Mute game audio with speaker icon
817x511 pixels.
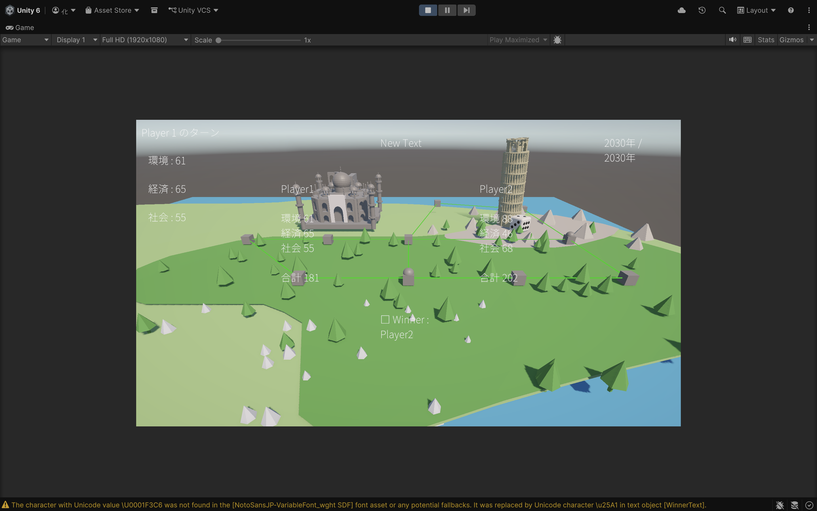[x=732, y=40]
